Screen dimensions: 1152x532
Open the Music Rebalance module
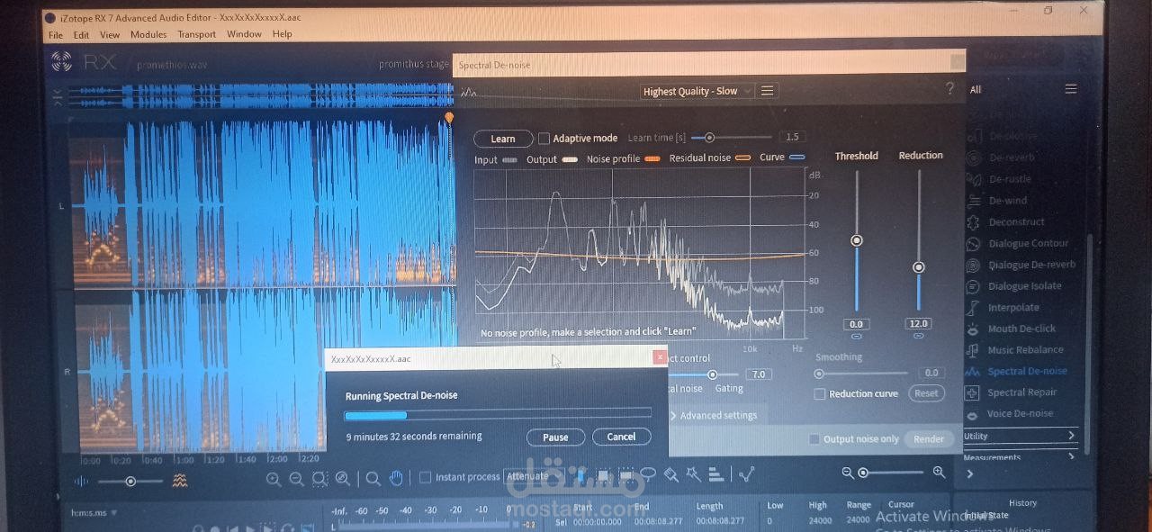pyautogui.click(x=1025, y=350)
